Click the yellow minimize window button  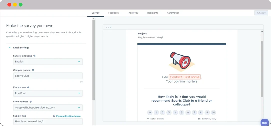point(15,5)
